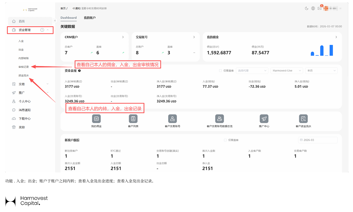Screen dimensions: 353x212
Task: Click the 推广中心 shortcut icon
Action: [264, 119]
